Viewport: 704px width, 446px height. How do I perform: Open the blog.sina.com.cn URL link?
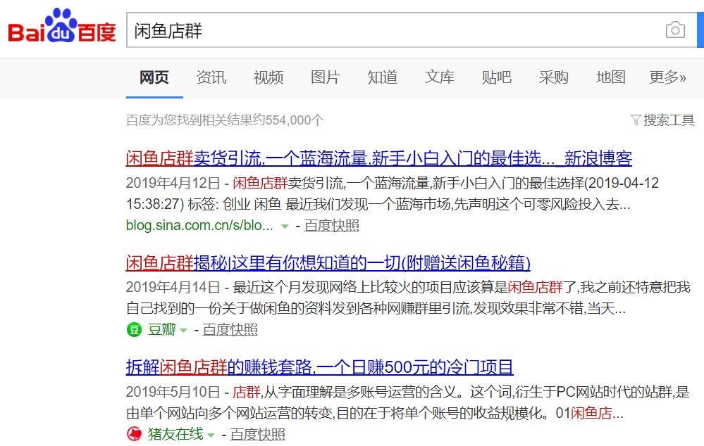tap(199, 226)
